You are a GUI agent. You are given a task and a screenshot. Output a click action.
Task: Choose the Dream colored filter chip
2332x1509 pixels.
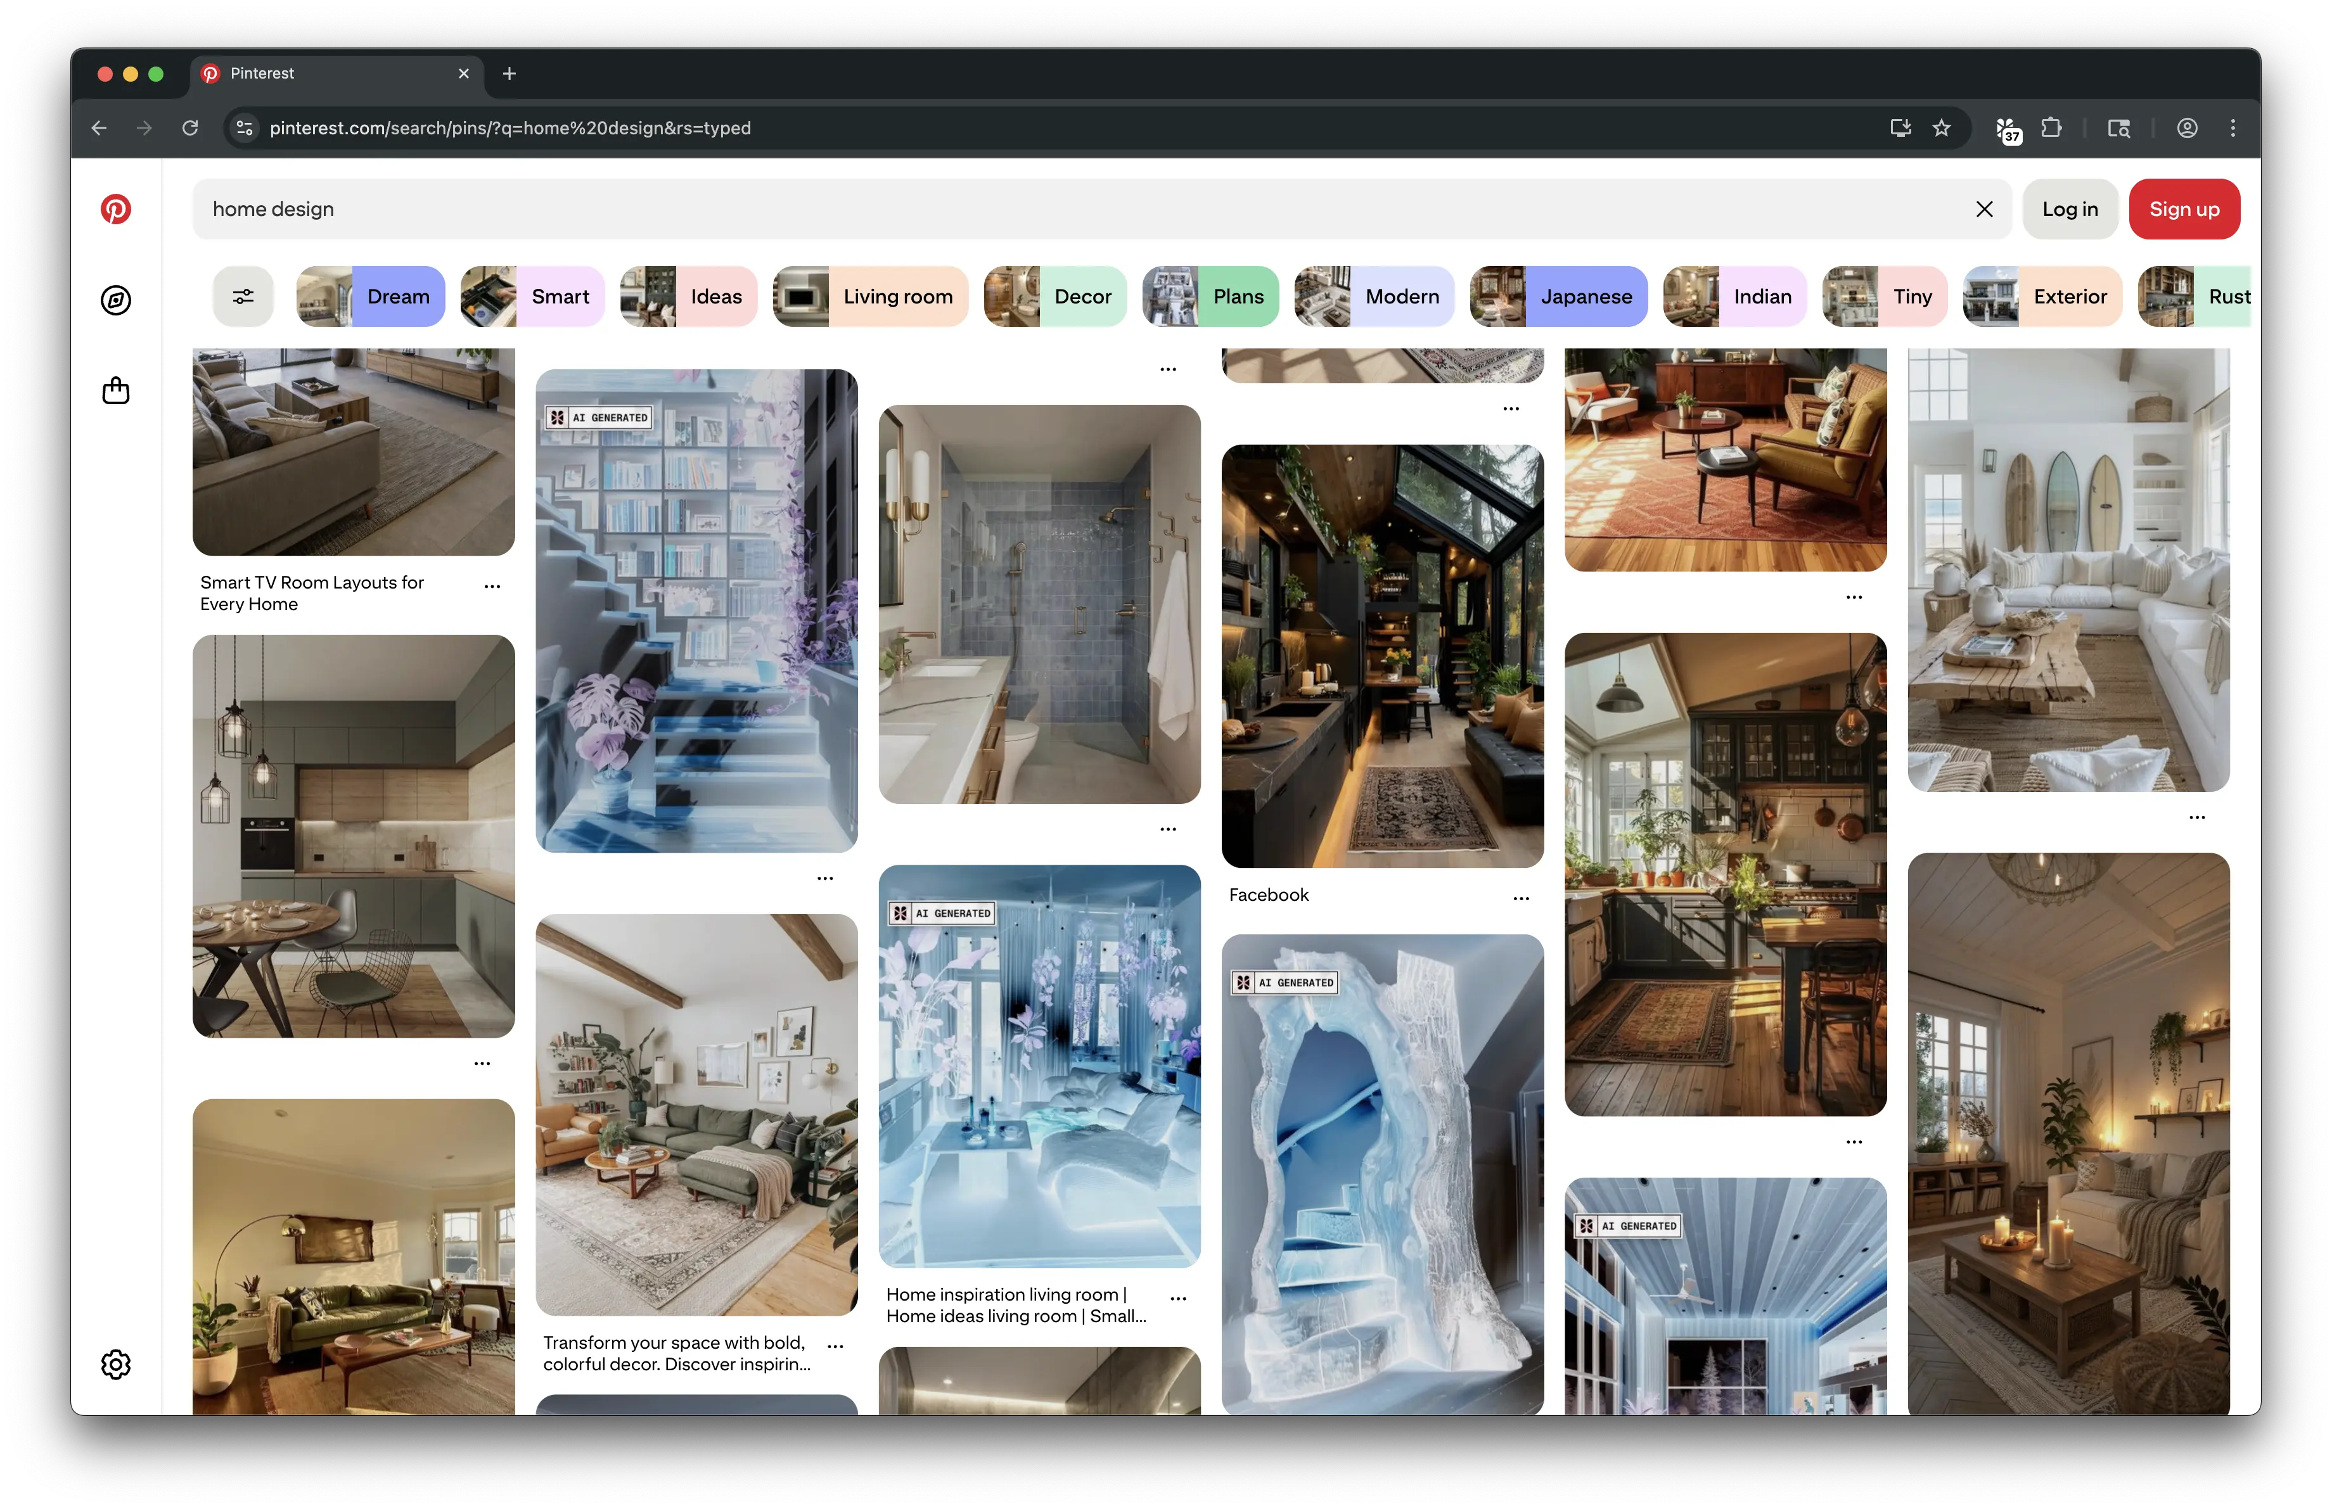click(370, 296)
